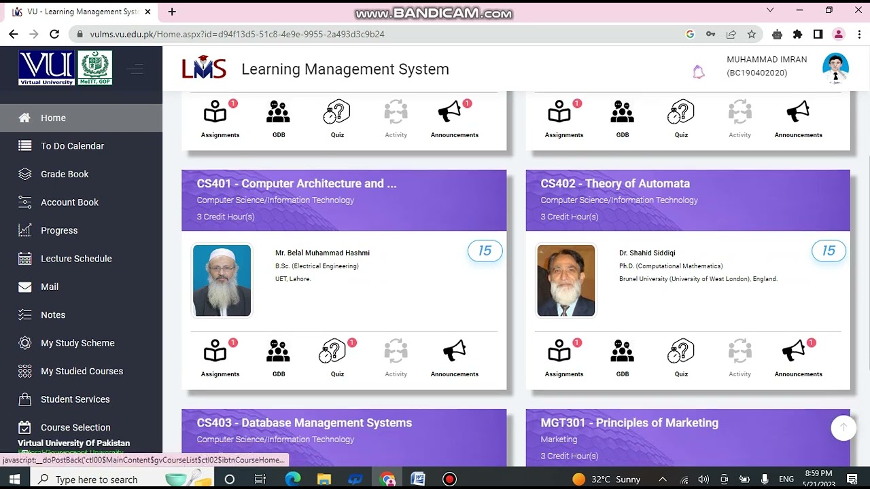Open GDB in top-left partial course card

click(x=279, y=119)
